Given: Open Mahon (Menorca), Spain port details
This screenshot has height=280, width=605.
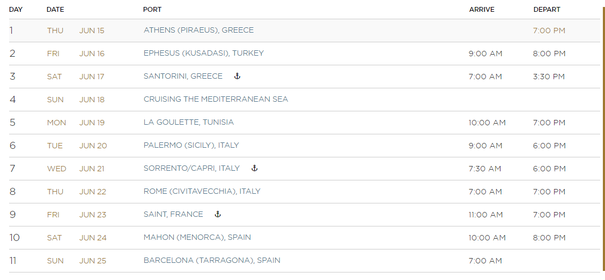Looking at the screenshot, I should 197,237.
